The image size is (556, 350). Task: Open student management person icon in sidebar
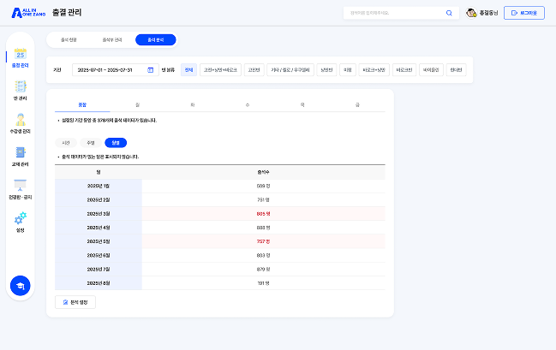tap(21, 120)
